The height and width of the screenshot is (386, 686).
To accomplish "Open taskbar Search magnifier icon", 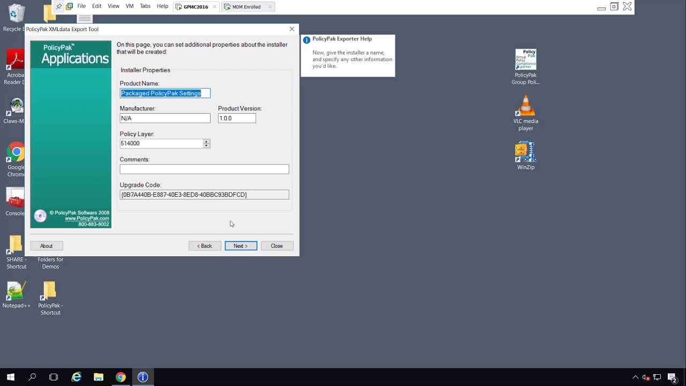I will [32, 377].
